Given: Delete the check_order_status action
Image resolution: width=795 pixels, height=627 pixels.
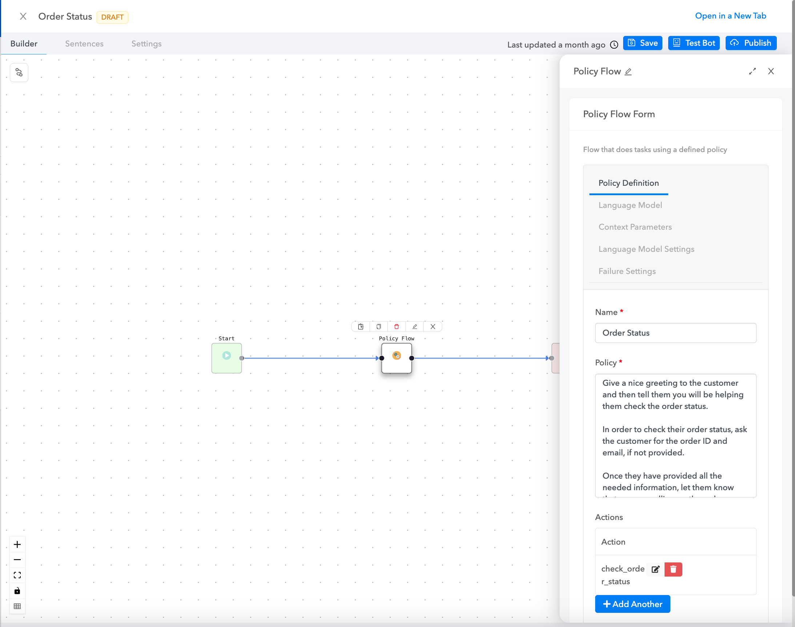Looking at the screenshot, I should pos(673,569).
